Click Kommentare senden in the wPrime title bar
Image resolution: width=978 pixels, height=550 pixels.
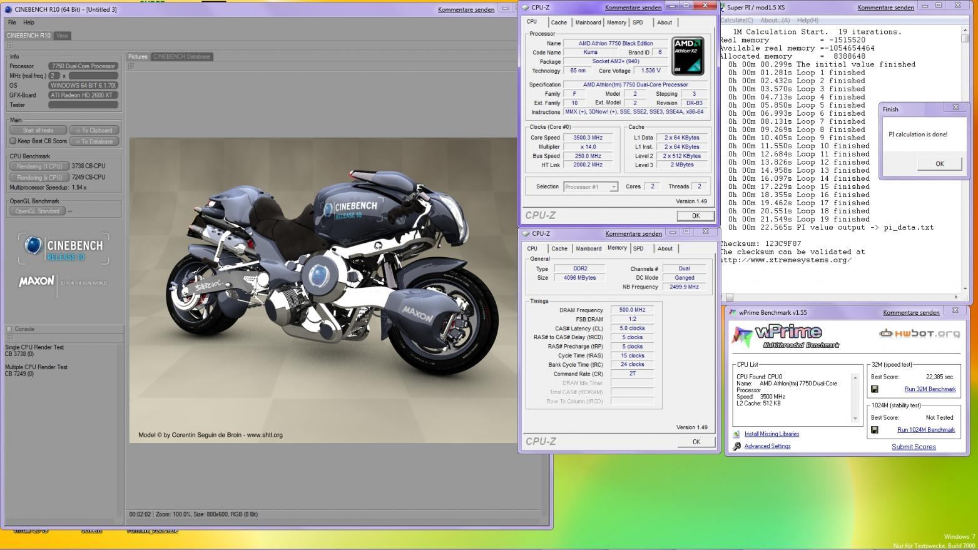tap(911, 312)
